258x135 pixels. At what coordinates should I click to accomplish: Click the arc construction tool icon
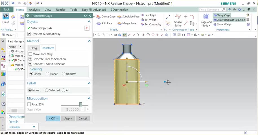tap(192, 16)
